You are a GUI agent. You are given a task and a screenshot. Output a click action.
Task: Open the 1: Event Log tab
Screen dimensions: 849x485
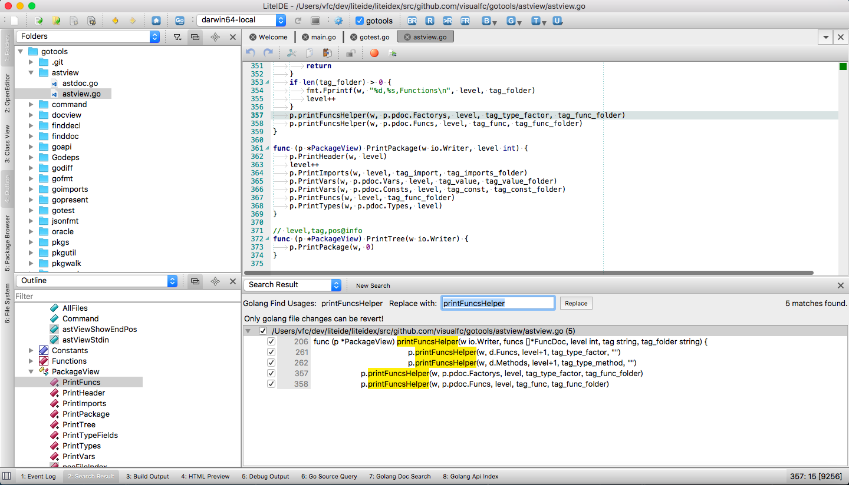pos(38,476)
